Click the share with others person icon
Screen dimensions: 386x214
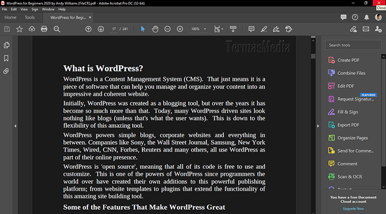click(x=378, y=29)
